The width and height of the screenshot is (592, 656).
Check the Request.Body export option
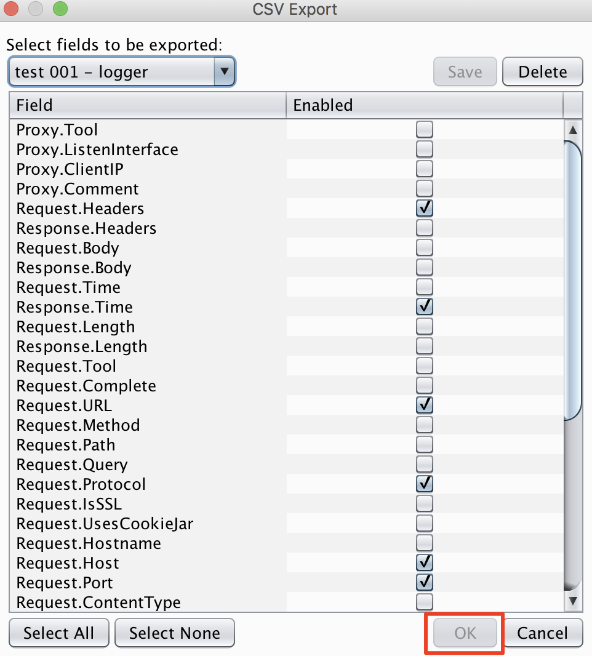[424, 247]
